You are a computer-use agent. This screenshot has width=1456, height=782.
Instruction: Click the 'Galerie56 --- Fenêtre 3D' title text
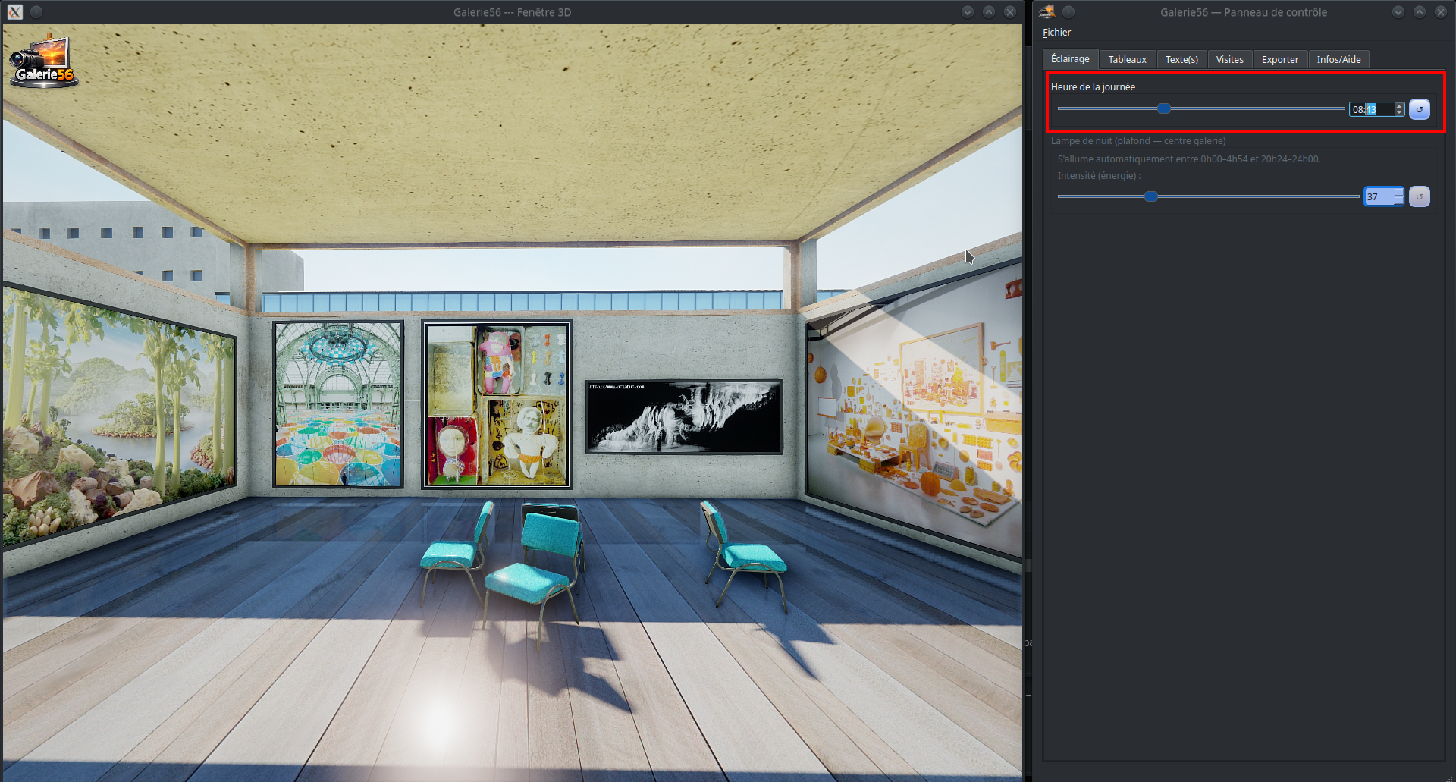coord(513,12)
